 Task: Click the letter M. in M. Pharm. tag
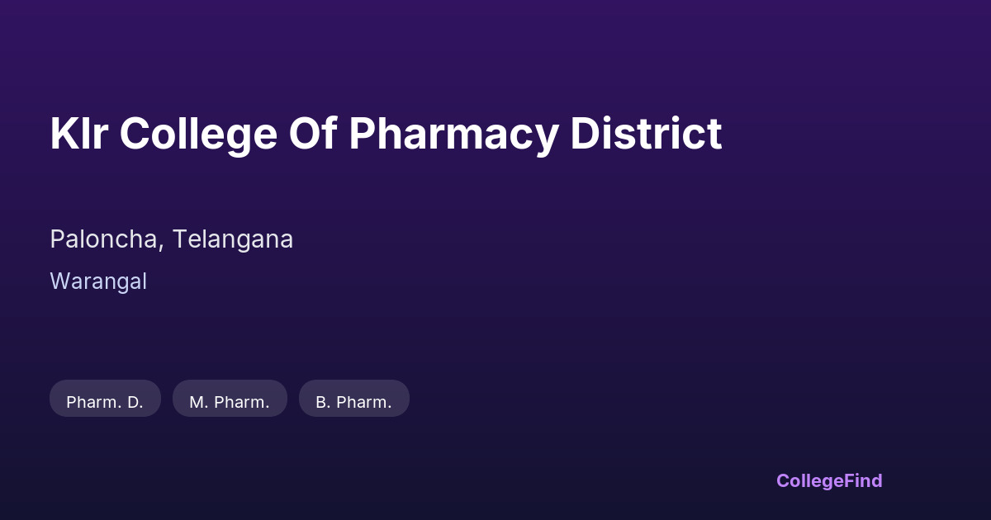tap(198, 402)
